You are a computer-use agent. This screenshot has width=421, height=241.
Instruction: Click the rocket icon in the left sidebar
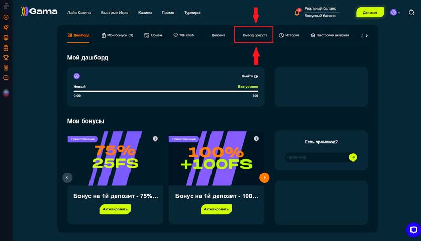(6, 27)
